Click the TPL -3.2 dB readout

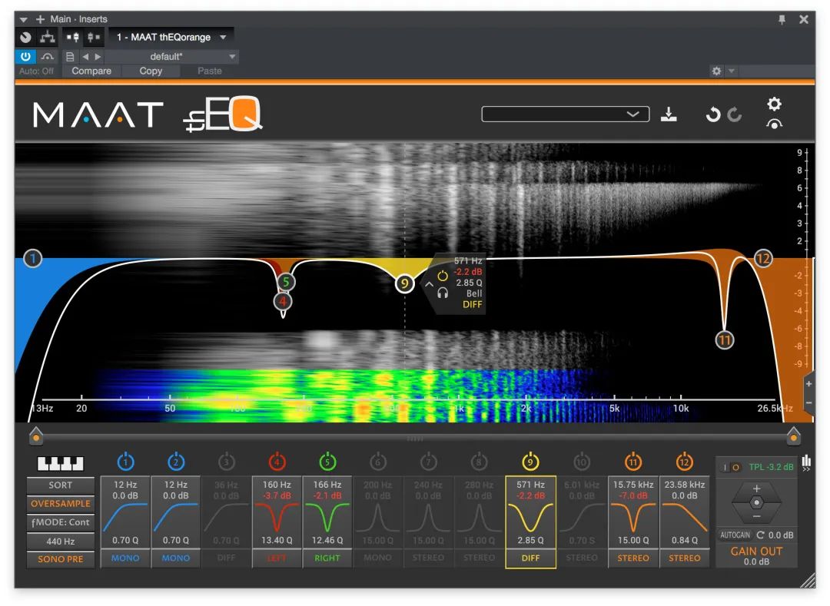(x=771, y=467)
